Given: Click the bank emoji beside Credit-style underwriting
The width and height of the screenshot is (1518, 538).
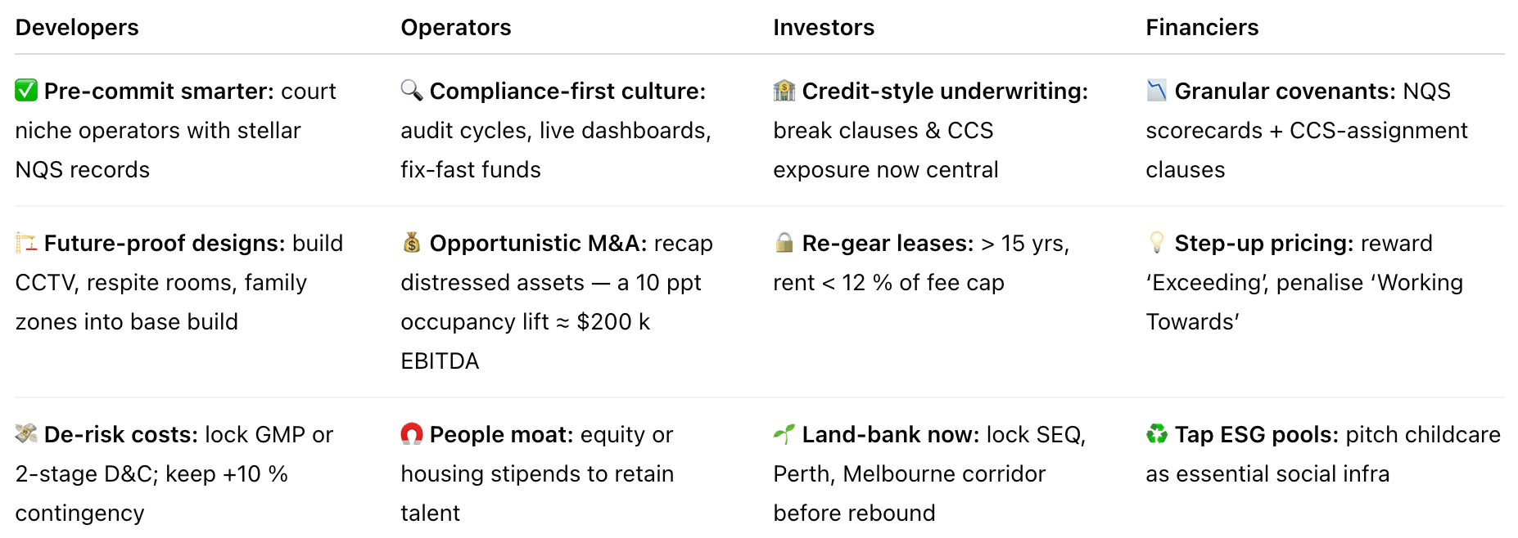Looking at the screenshot, I should pyautogui.click(x=784, y=91).
